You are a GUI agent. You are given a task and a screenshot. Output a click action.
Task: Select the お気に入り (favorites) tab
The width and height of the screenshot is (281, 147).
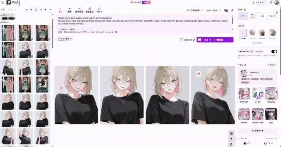point(12,10)
